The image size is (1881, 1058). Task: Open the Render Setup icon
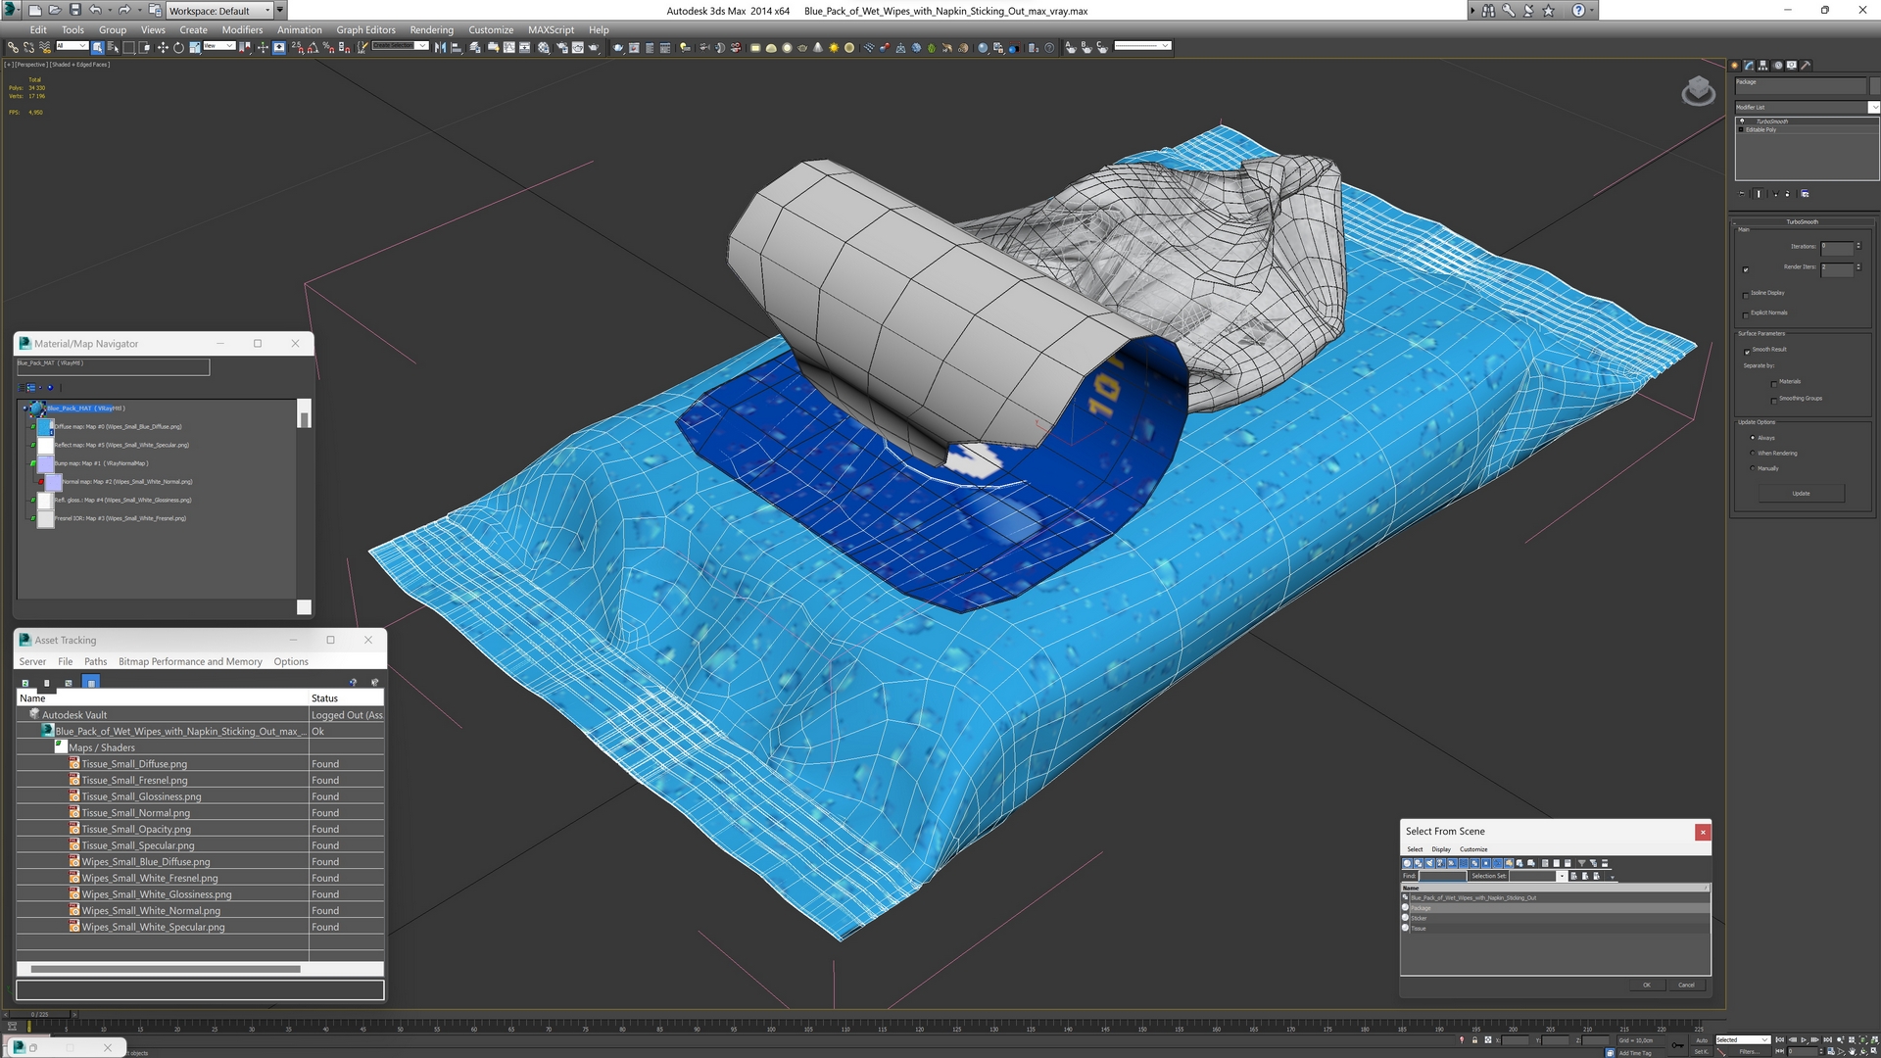tap(561, 47)
